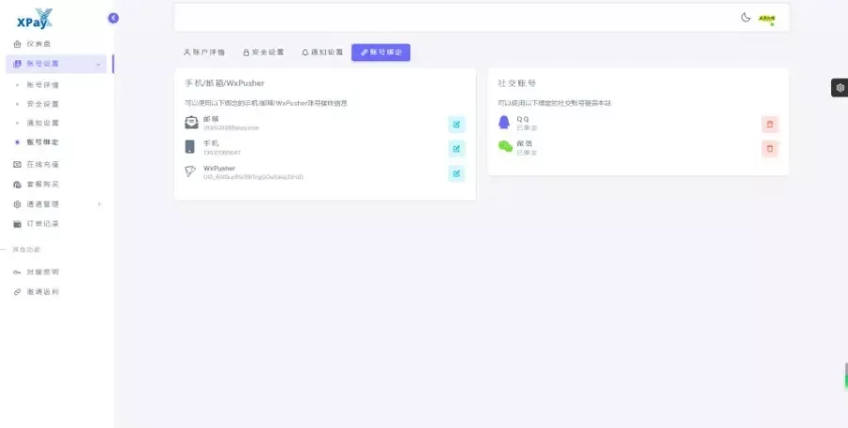Open the 通知设置 tab
Screen dimensions: 848x428
click(x=322, y=53)
